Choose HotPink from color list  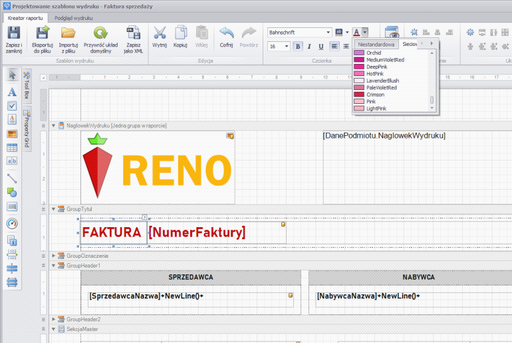pos(375,73)
